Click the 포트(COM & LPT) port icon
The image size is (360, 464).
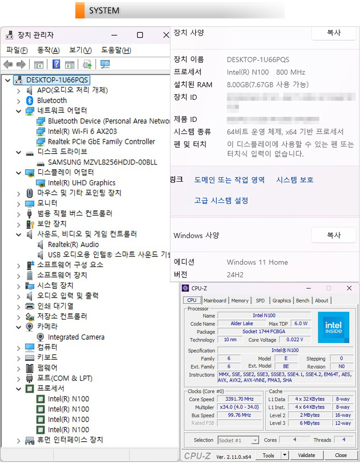tap(30, 379)
